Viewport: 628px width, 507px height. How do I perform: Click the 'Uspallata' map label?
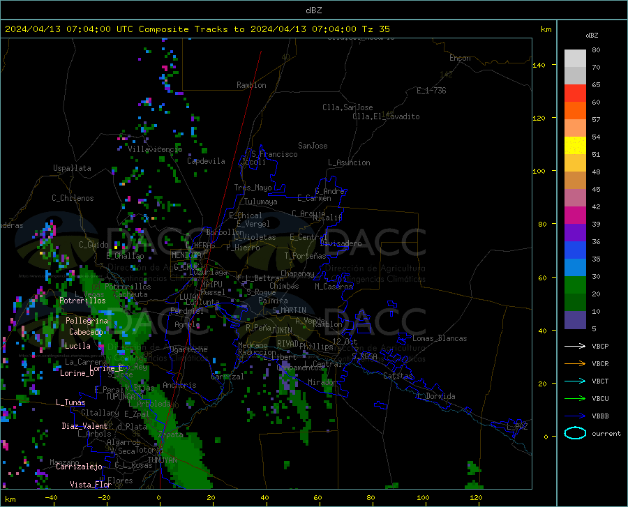point(72,168)
